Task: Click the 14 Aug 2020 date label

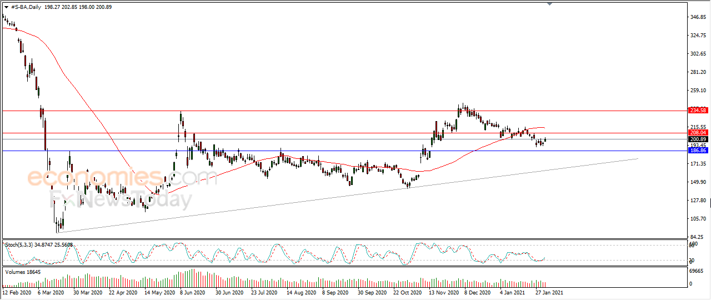Action: click(x=301, y=292)
